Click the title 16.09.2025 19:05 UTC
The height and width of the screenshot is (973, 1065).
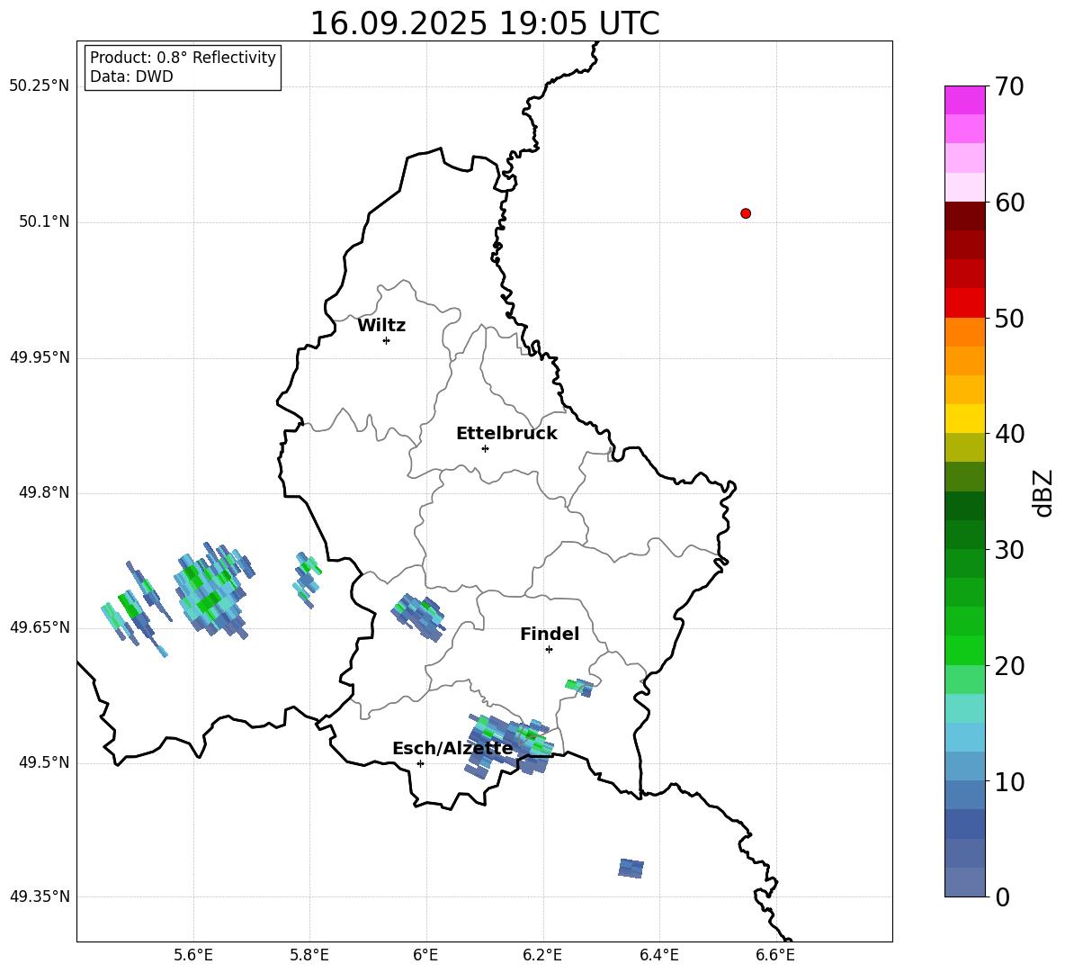[485, 23]
